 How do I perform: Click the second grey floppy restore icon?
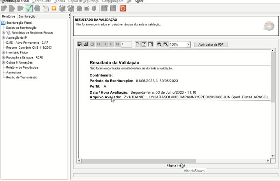[x=113, y=9]
